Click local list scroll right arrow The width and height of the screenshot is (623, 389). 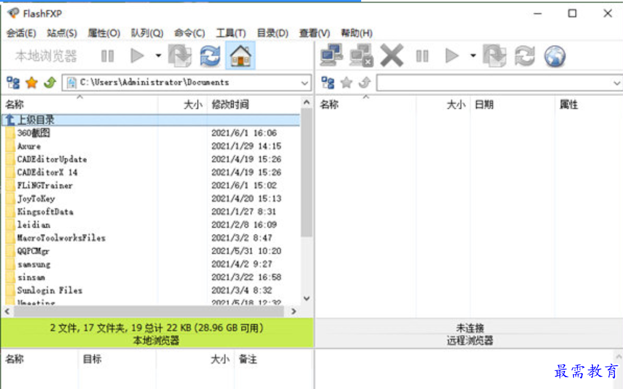click(293, 311)
